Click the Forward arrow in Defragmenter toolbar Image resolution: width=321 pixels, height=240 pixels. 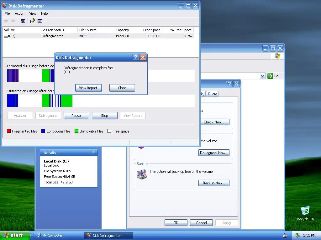click(x=13, y=21)
